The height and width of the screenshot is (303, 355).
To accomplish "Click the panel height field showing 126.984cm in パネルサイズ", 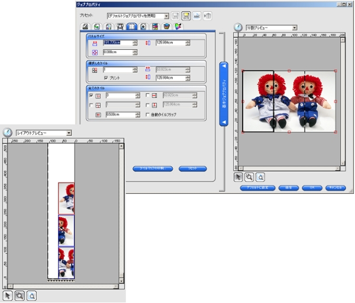I will 170,43.
